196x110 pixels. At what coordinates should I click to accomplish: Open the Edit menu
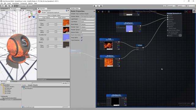click(5, 3)
